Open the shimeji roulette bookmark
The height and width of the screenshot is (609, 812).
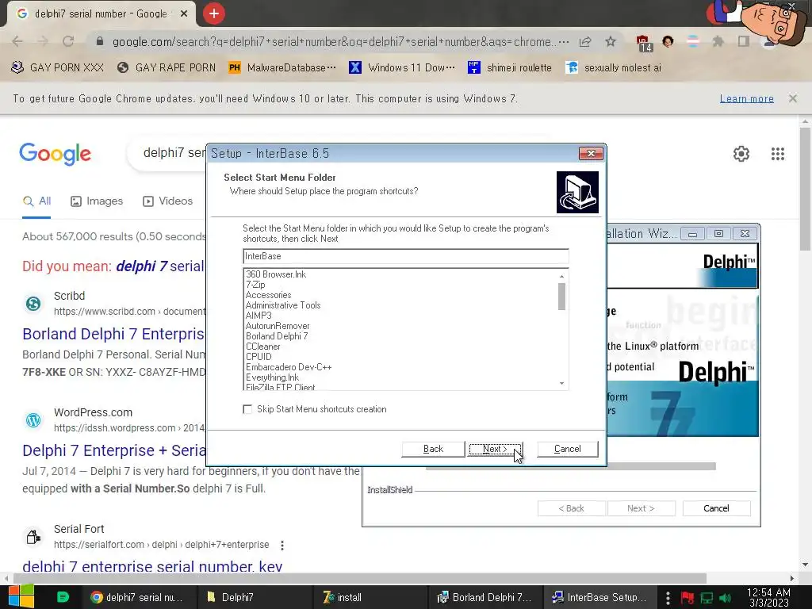coord(510,68)
